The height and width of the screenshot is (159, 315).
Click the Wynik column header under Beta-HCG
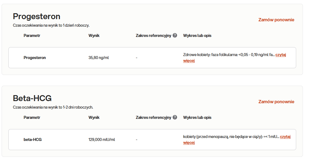94,117
